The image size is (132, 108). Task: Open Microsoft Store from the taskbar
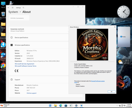tap(66, 105)
